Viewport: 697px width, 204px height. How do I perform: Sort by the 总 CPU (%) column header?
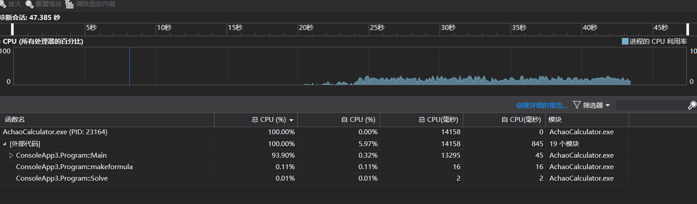click(269, 120)
